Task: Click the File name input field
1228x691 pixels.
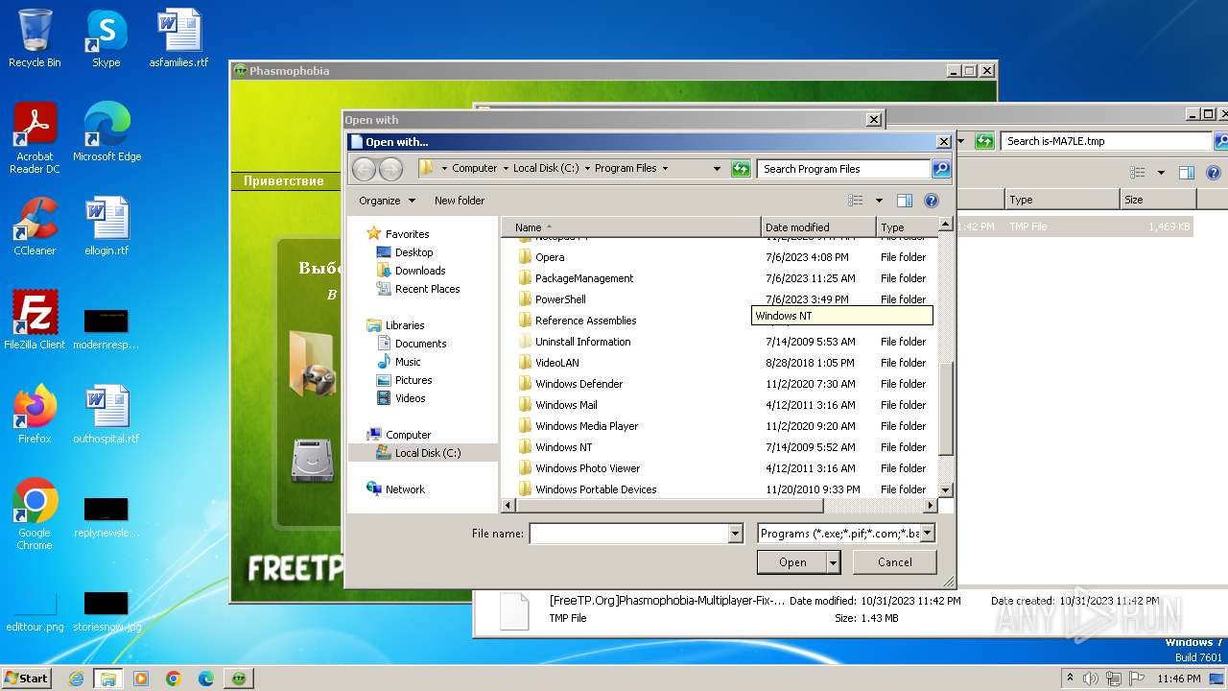Action: click(628, 534)
